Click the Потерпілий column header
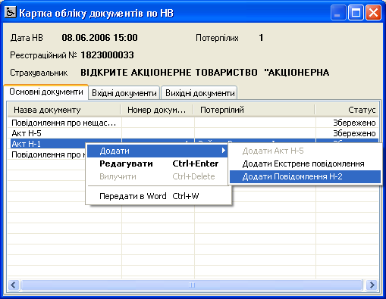 [255, 110]
